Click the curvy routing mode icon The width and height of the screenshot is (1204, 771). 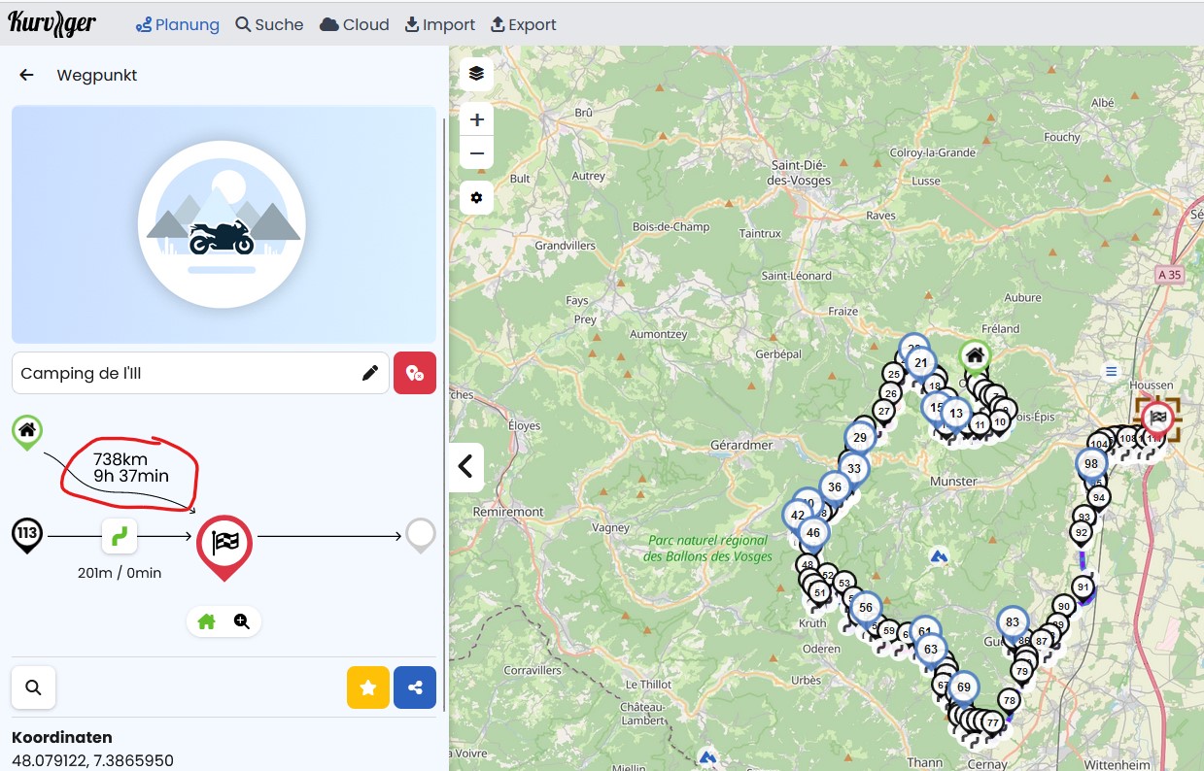click(120, 535)
